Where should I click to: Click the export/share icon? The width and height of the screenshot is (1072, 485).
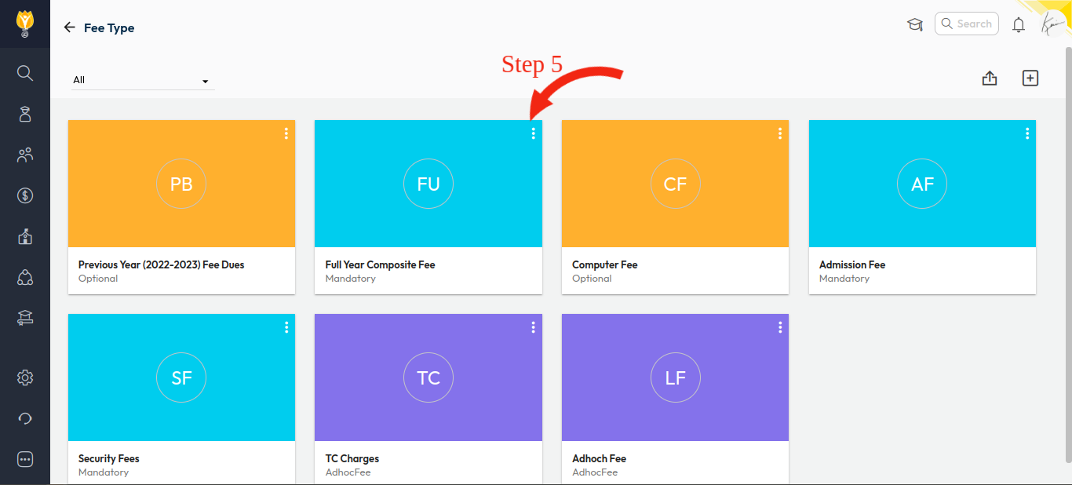990,78
